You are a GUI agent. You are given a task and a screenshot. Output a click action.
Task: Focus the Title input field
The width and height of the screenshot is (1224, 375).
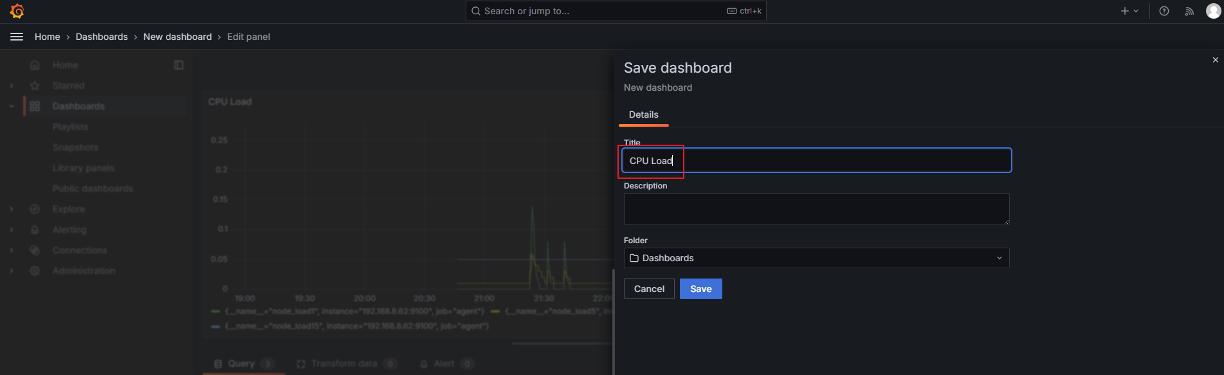coord(816,160)
